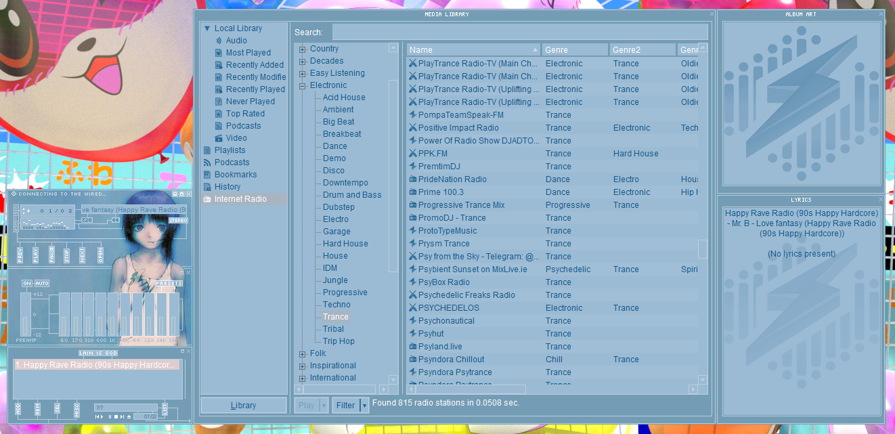
Task: Collapse the Electronic genre category
Action: (x=302, y=86)
